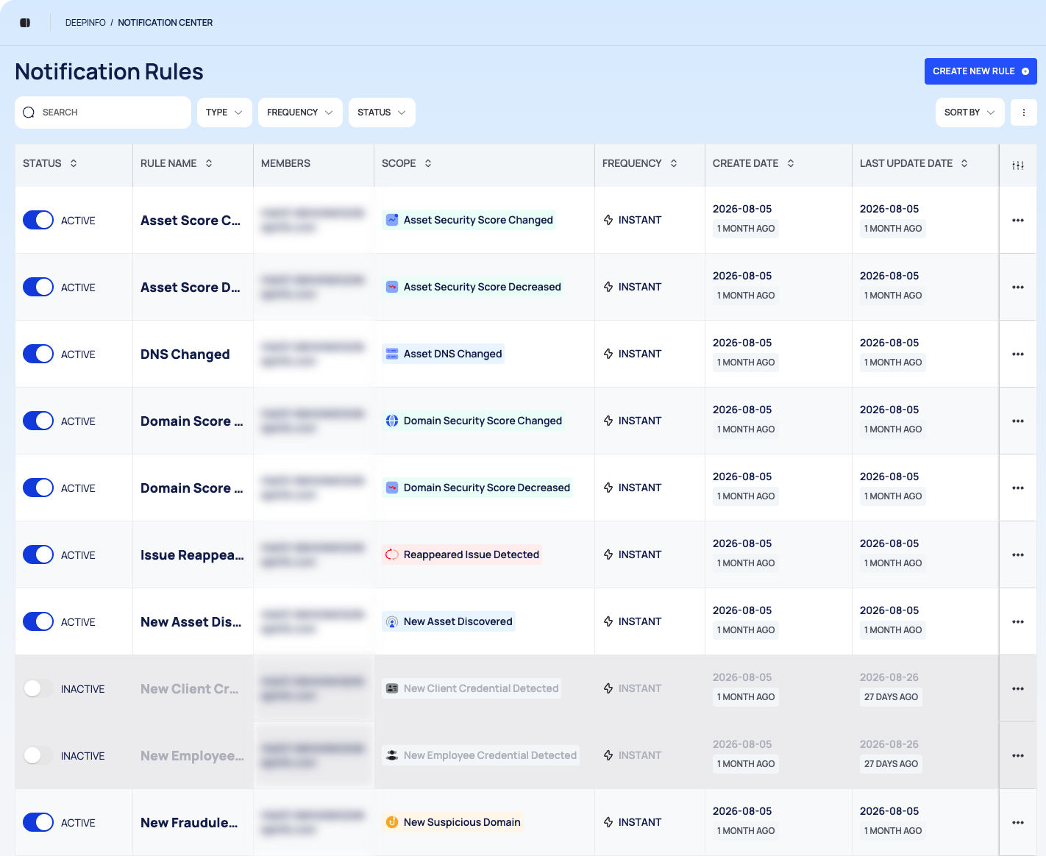
Task: Open the Frequency filter dropdown
Action: [x=300, y=113]
